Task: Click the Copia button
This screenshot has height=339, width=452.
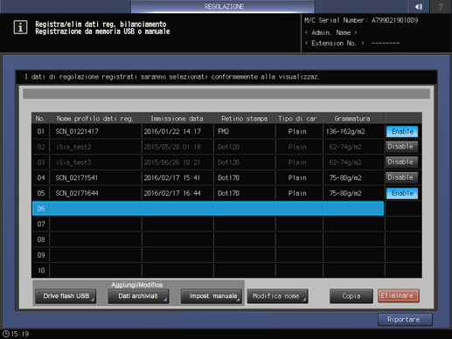Action: pyautogui.click(x=351, y=296)
